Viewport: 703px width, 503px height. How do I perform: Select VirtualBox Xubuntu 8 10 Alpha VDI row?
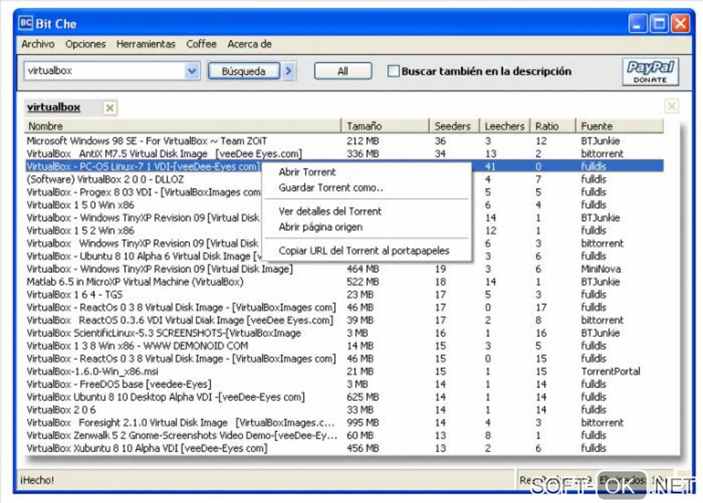click(344, 448)
